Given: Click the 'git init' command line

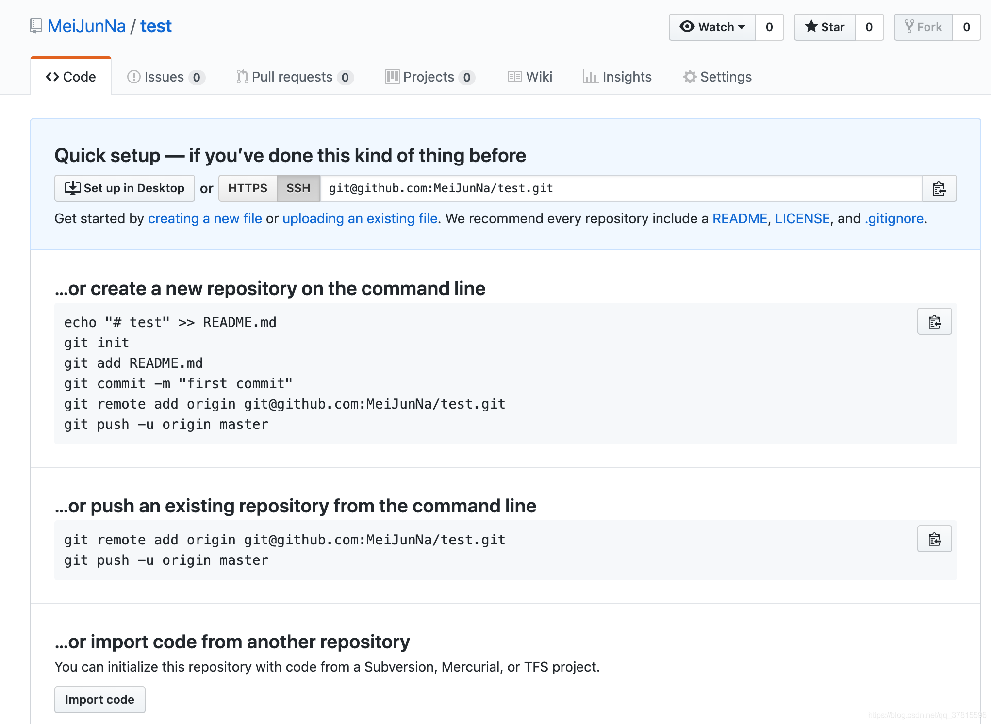Looking at the screenshot, I should coord(97,343).
